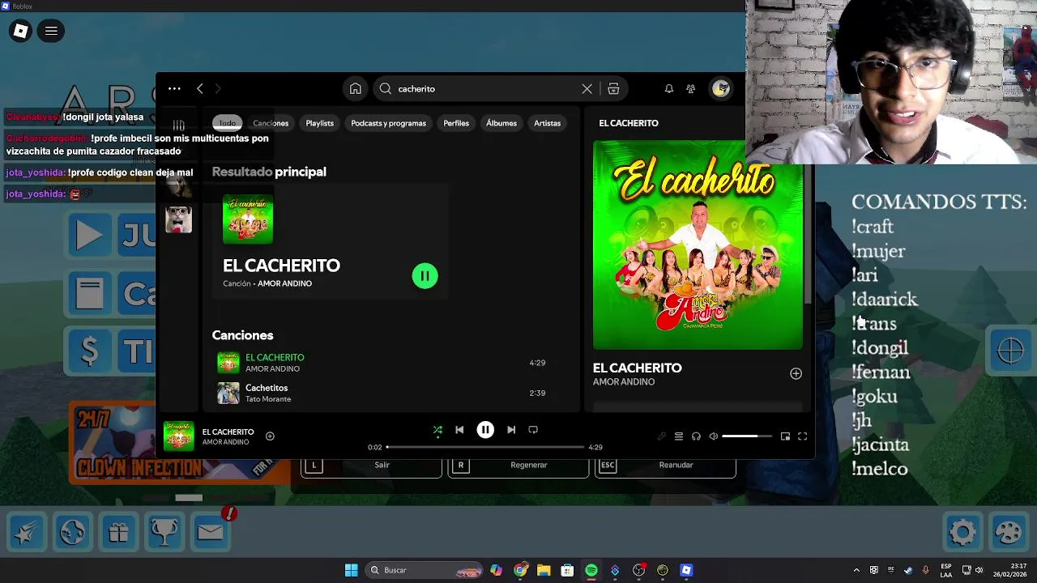The width and height of the screenshot is (1037, 583).
Task: Pause the top result EL CACHERITO
Action: (x=425, y=276)
